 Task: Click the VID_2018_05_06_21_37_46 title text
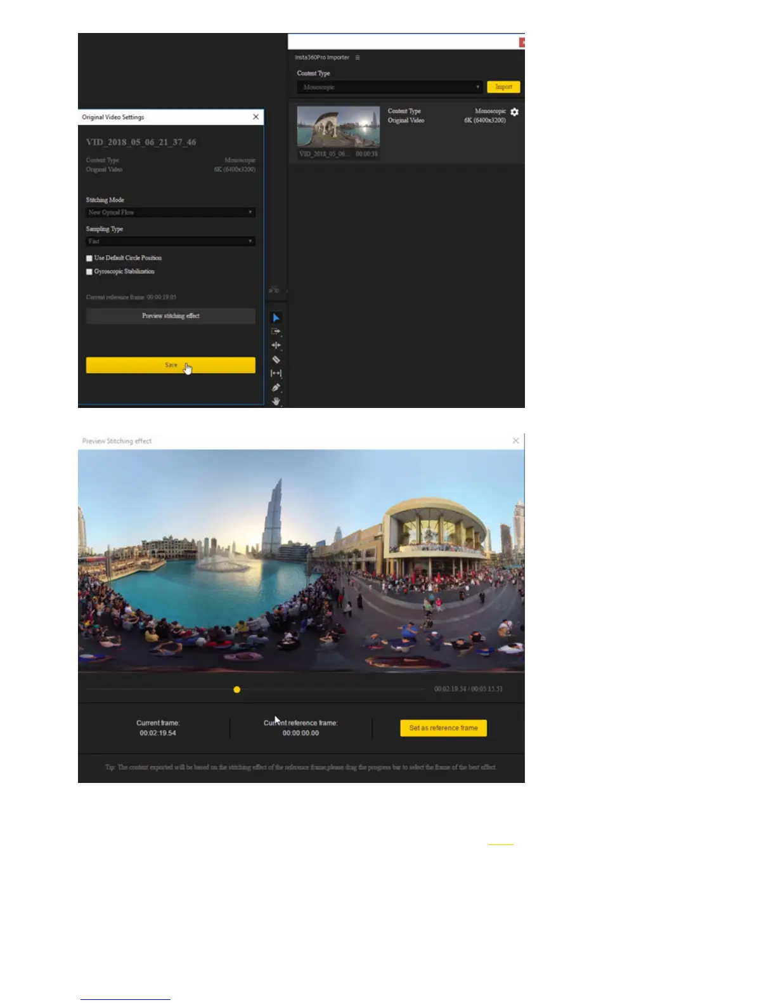[x=141, y=142]
